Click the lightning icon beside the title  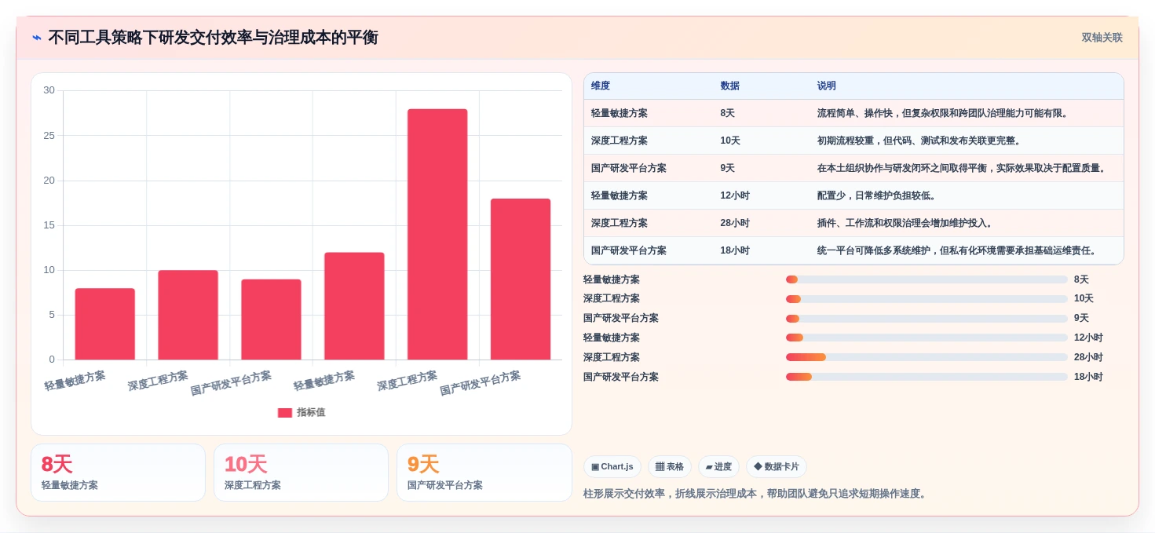tap(37, 37)
